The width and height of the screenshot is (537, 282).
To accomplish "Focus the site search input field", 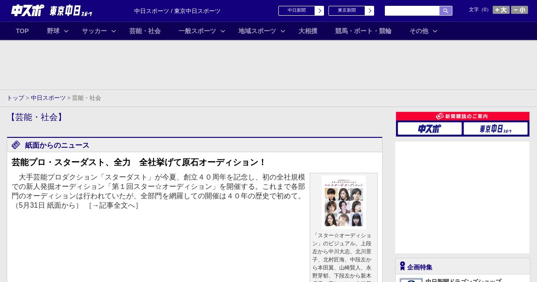I will click(x=412, y=11).
